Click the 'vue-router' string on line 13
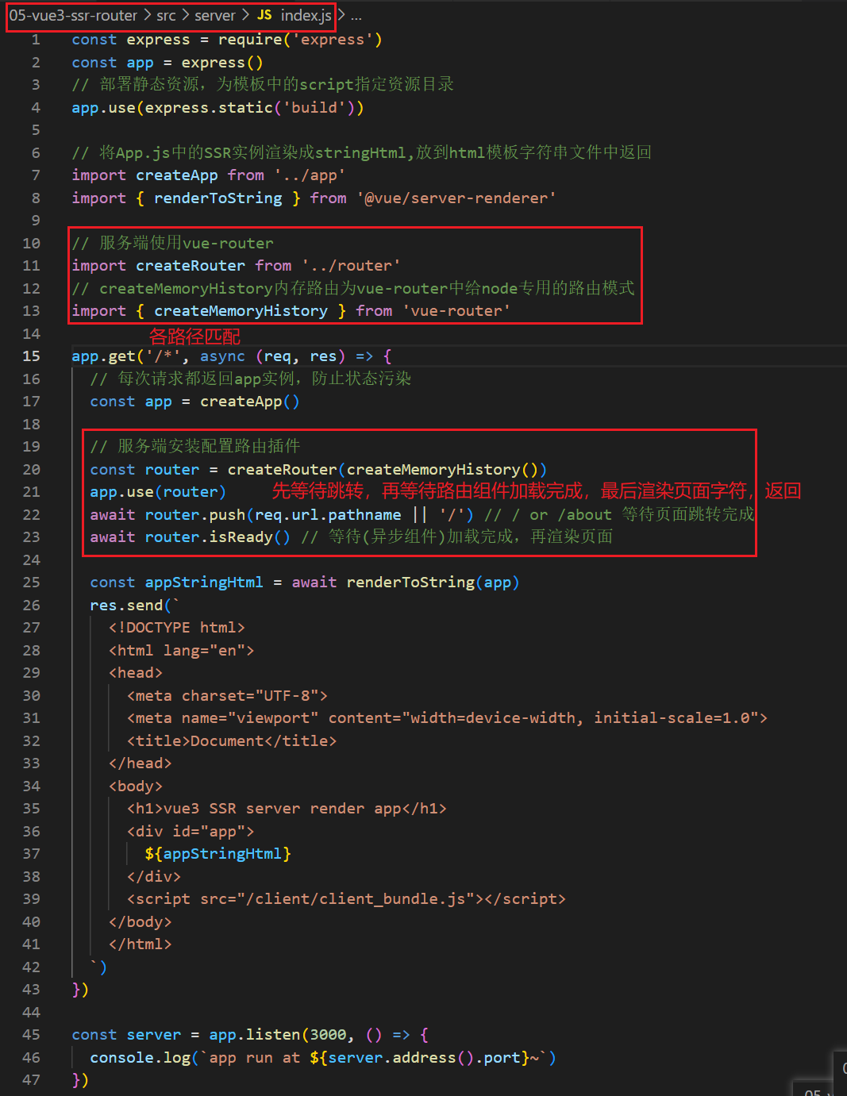This screenshot has height=1096, width=847. click(x=456, y=311)
